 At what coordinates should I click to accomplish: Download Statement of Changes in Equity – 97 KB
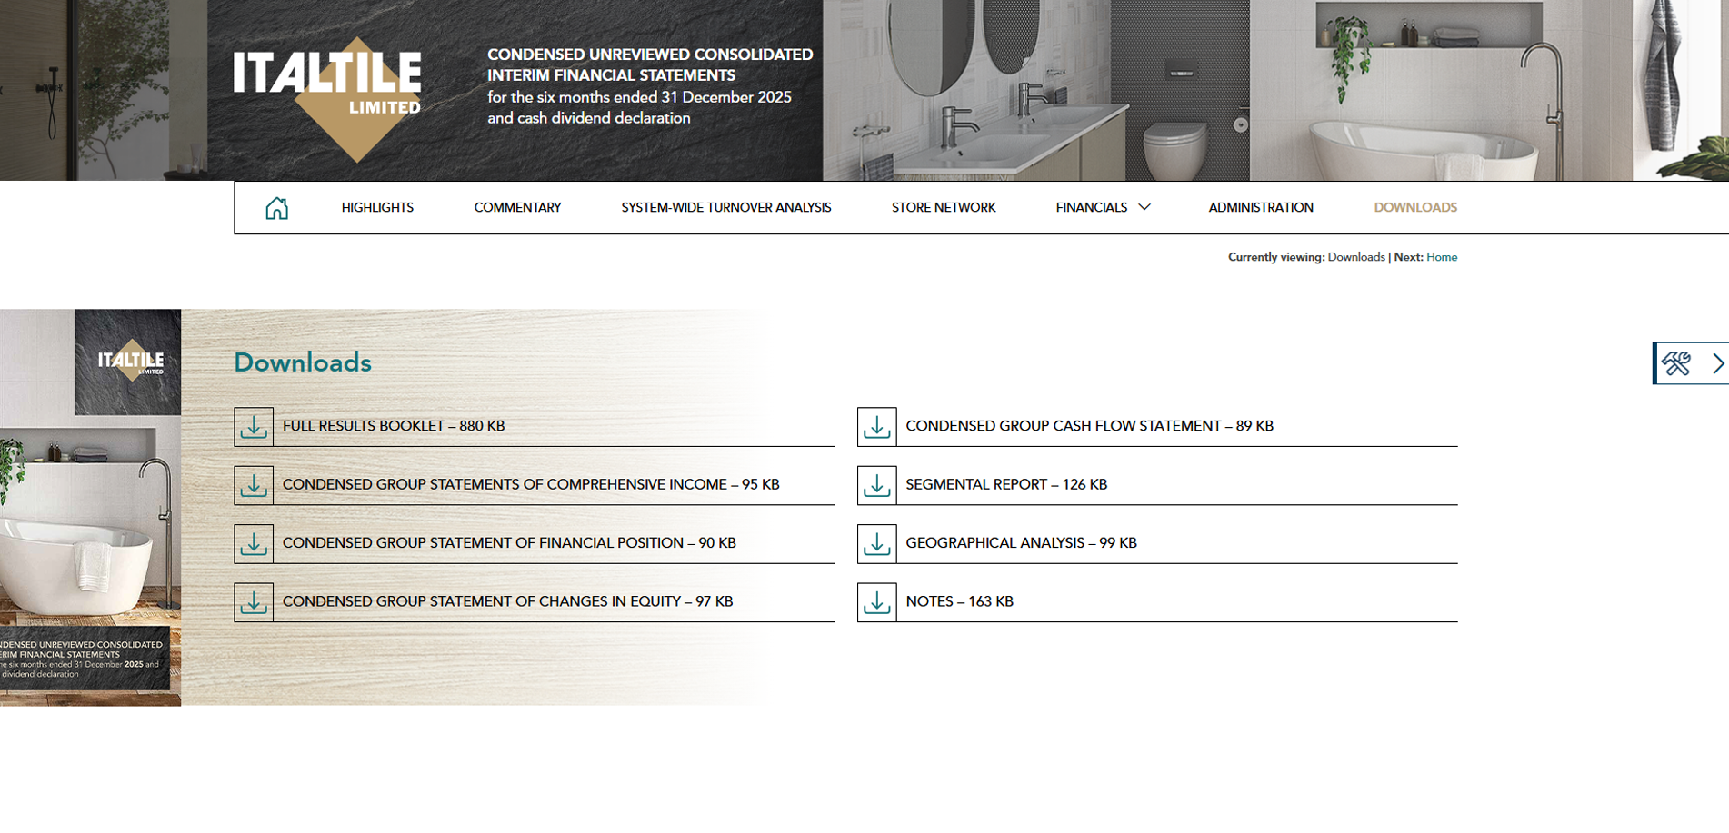coord(507,601)
